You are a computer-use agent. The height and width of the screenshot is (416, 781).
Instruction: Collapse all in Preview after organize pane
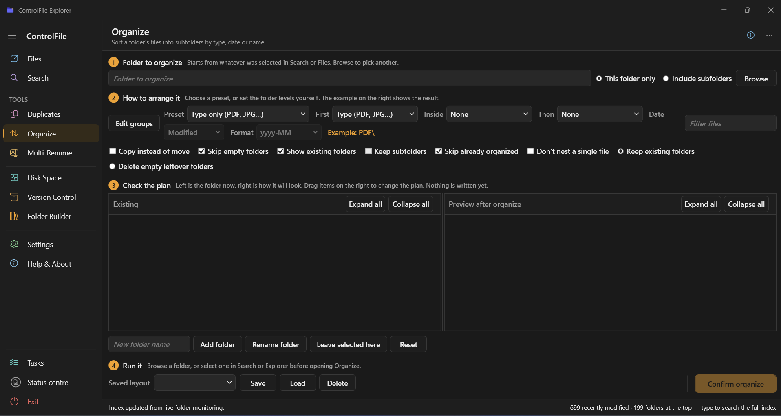point(746,204)
